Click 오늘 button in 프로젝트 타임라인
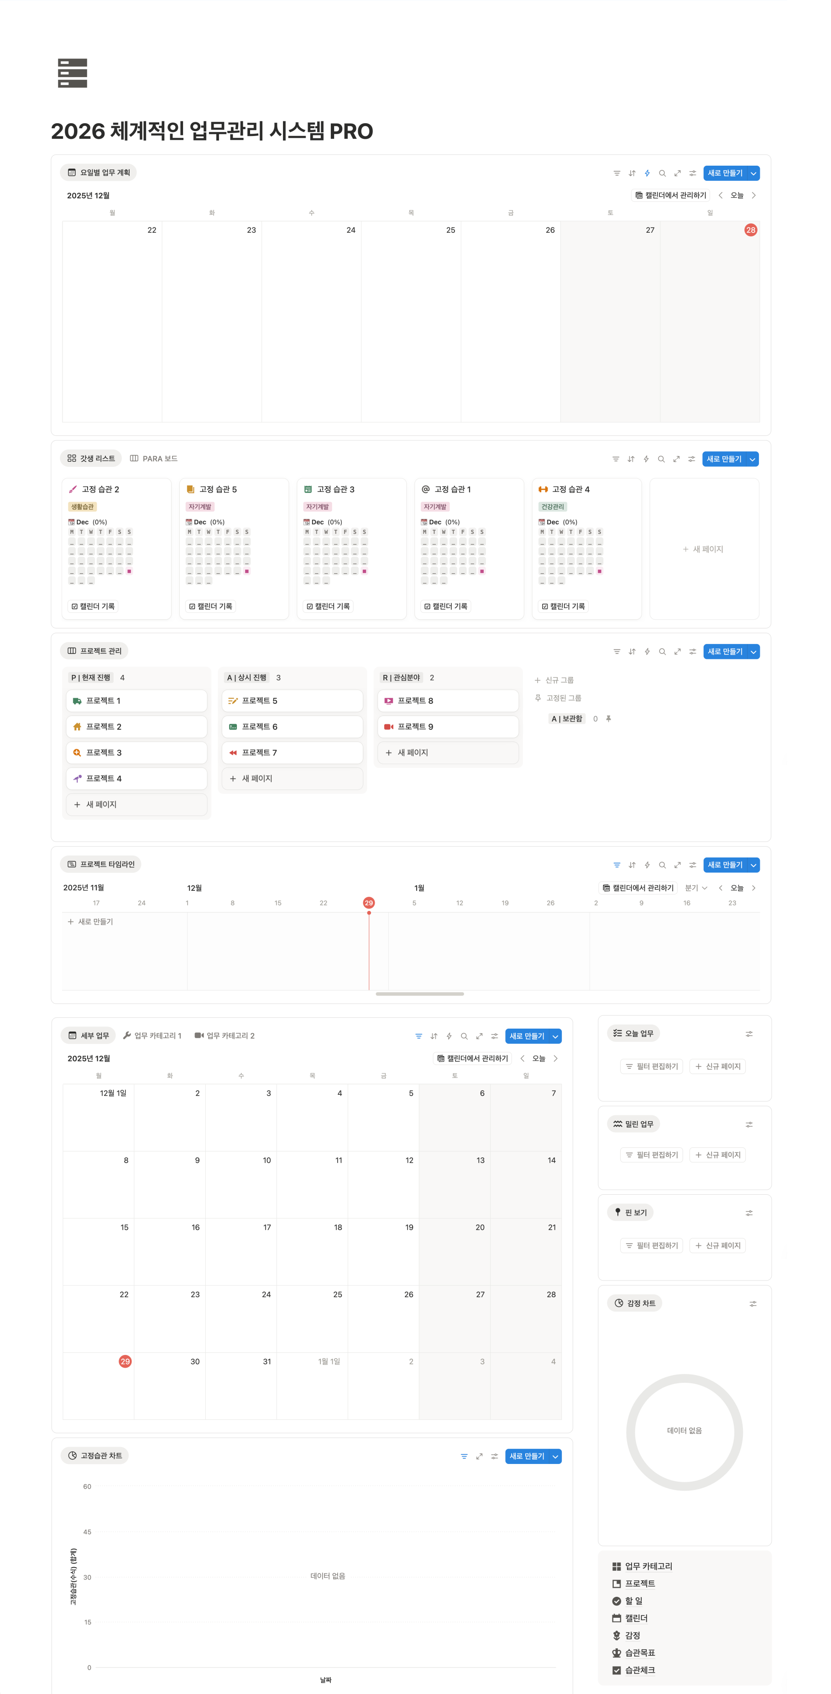The width and height of the screenshot is (831, 1694). click(737, 888)
